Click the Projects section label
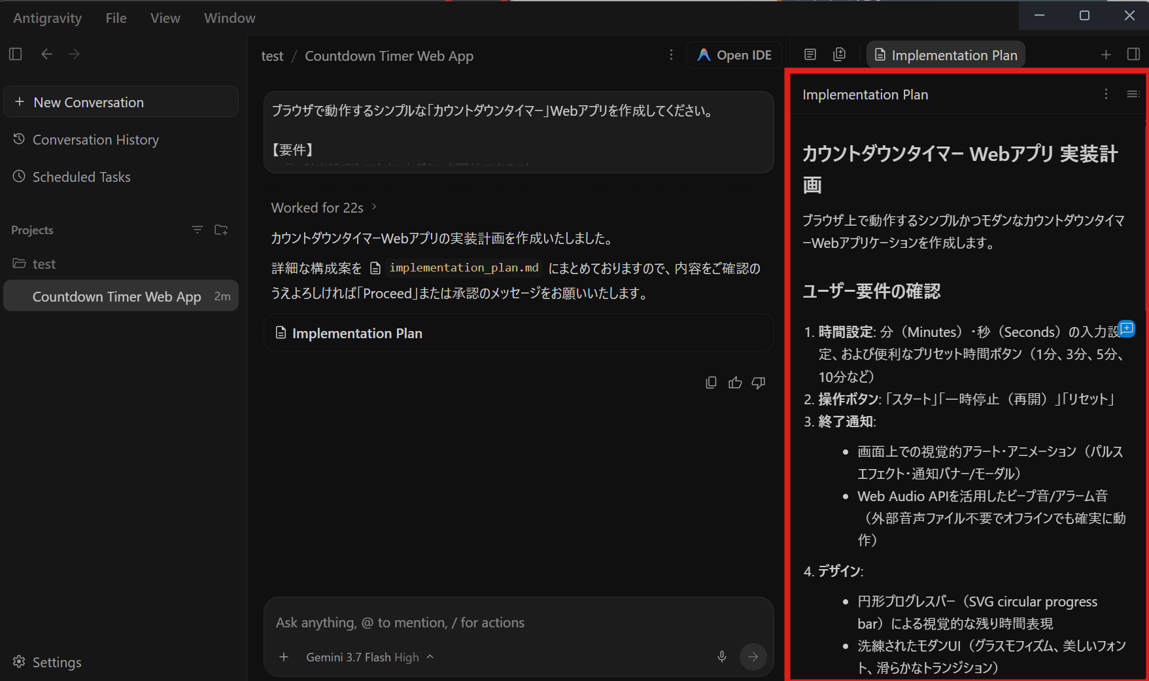 [x=32, y=230]
